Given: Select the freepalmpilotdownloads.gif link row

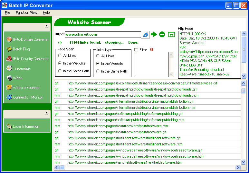Looking at the screenshot, I should (147, 90).
